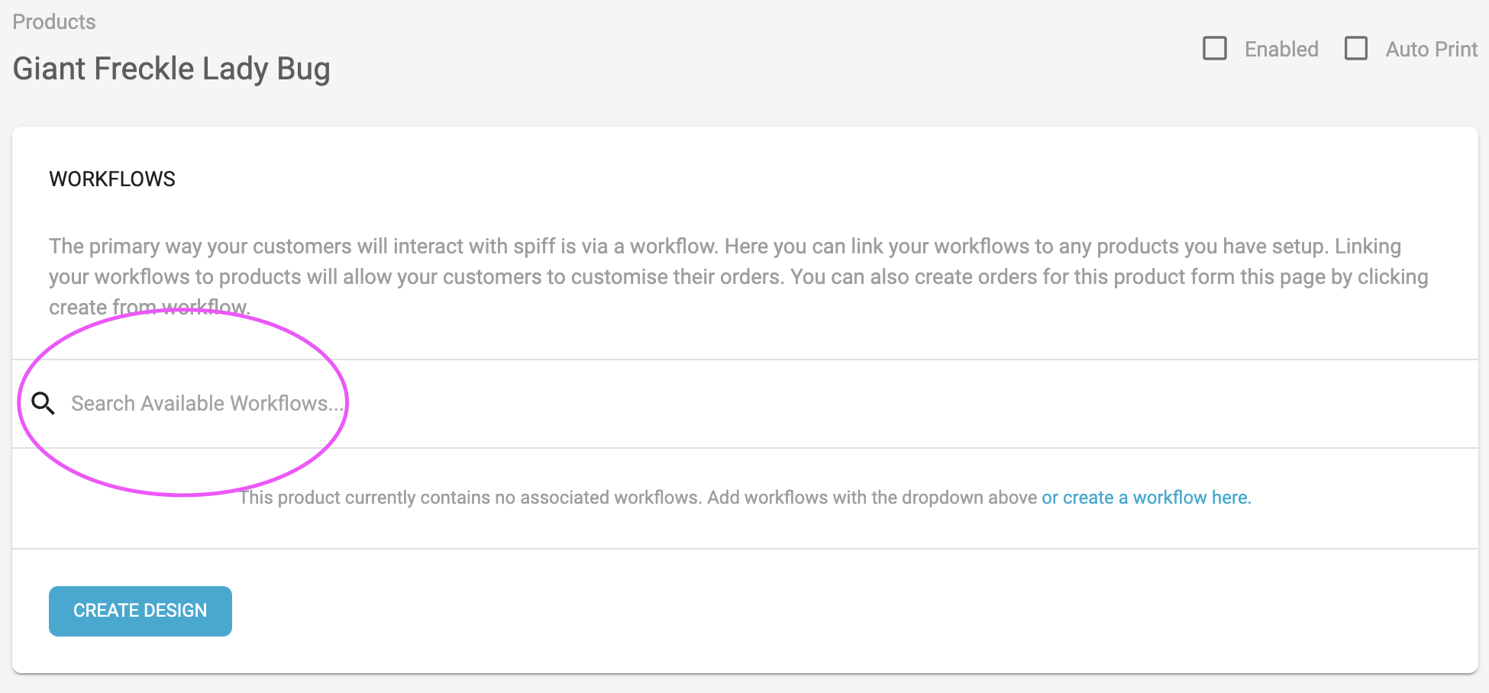Open the available workflows dropdown search
This screenshot has height=693, width=1489.
744,403
